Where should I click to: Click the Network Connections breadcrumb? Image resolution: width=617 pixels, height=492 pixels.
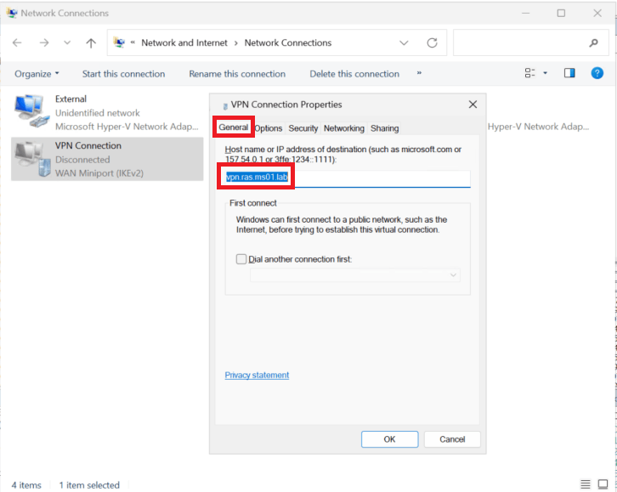pos(288,42)
